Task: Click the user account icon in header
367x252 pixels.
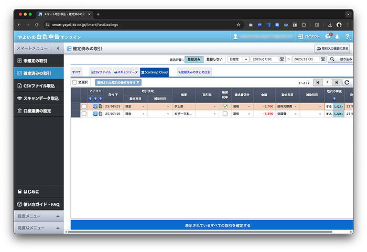Action: point(235,37)
